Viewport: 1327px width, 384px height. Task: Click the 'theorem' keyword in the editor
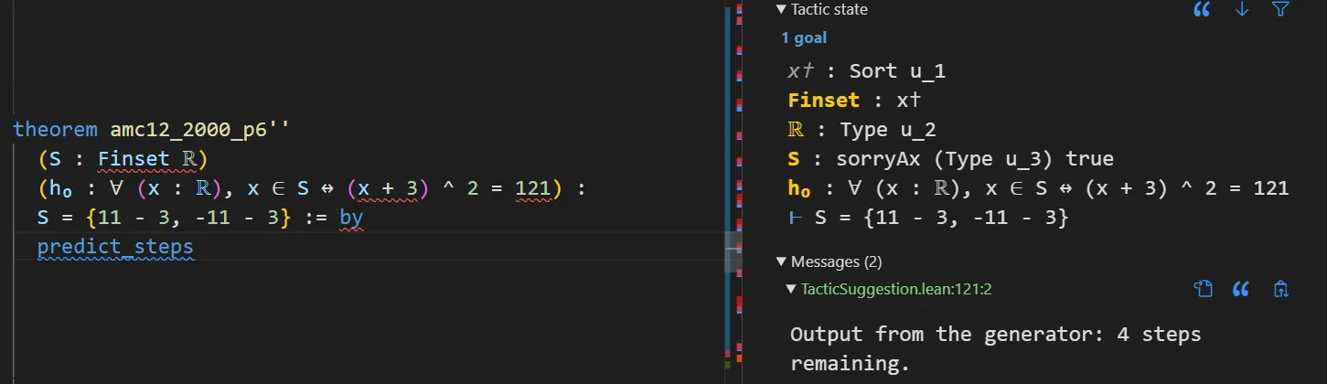(56, 130)
